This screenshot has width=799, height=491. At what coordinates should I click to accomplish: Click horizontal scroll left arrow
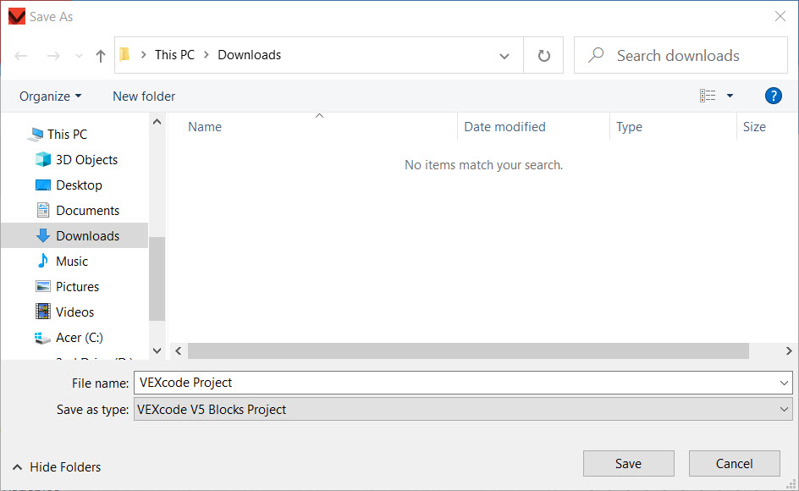tap(179, 350)
